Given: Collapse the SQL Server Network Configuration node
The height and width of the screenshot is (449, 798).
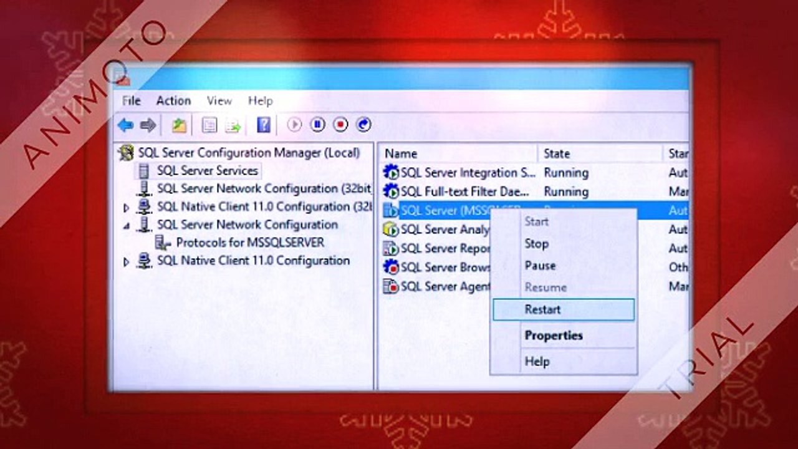Looking at the screenshot, I should 127,226.
